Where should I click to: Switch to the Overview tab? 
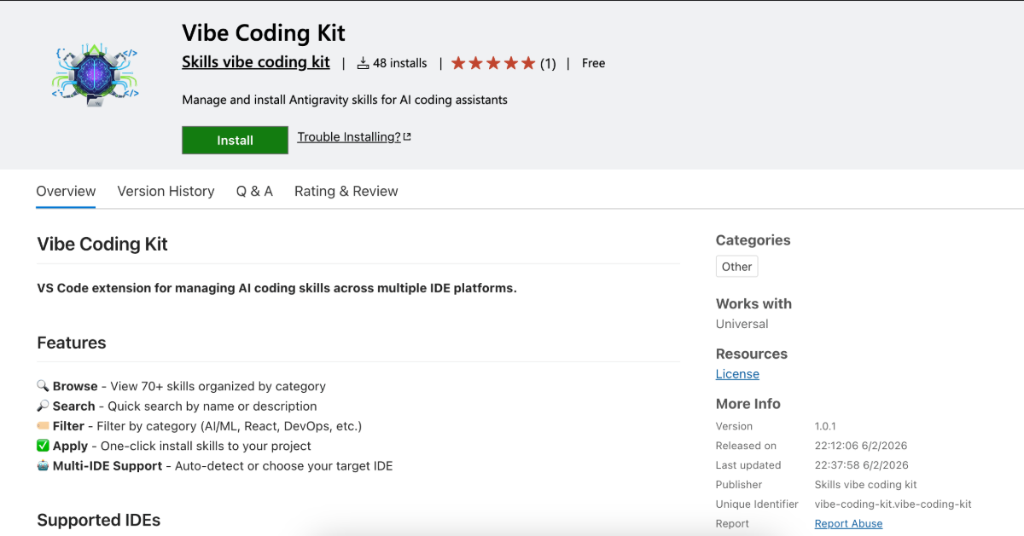click(66, 191)
